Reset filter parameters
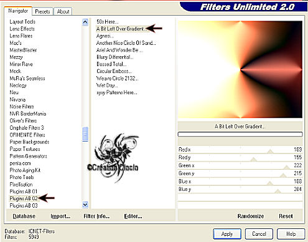The height and width of the screenshot is (242, 308). click(286, 216)
